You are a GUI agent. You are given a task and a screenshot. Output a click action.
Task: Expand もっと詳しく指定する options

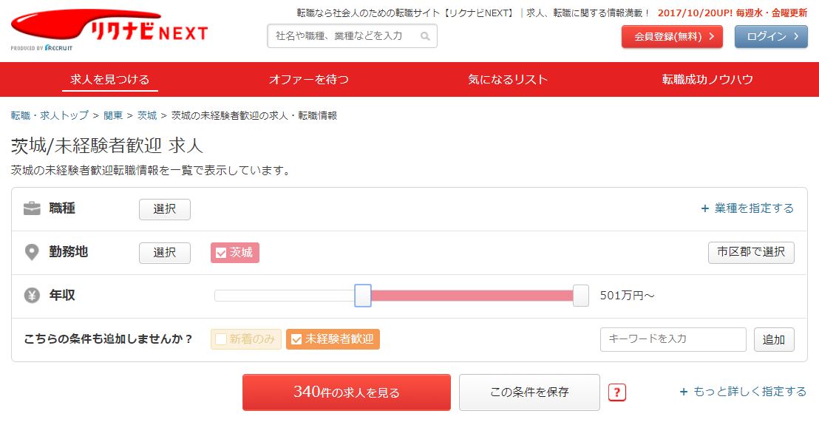(744, 392)
